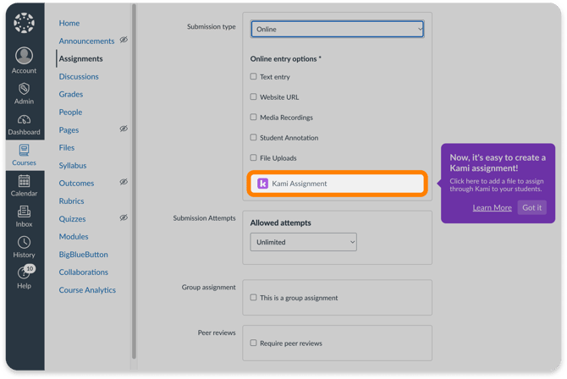This screenshot has height=379, width=567.
Task: Enable Require peer reviews checkbox
Action: (254, 343)
